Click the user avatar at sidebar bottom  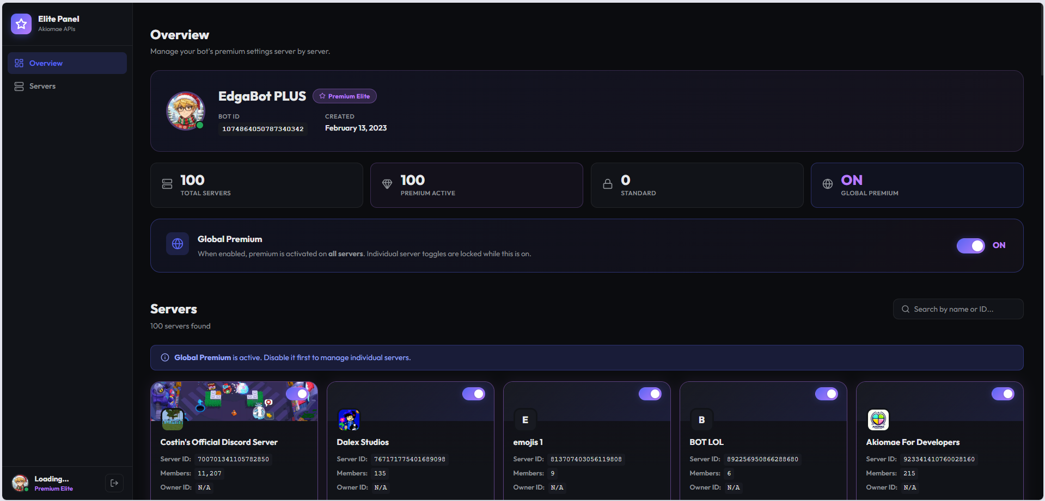20,483
